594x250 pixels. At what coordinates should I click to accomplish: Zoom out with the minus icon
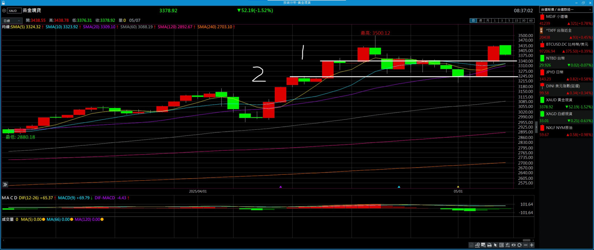(x=525, y=245)
